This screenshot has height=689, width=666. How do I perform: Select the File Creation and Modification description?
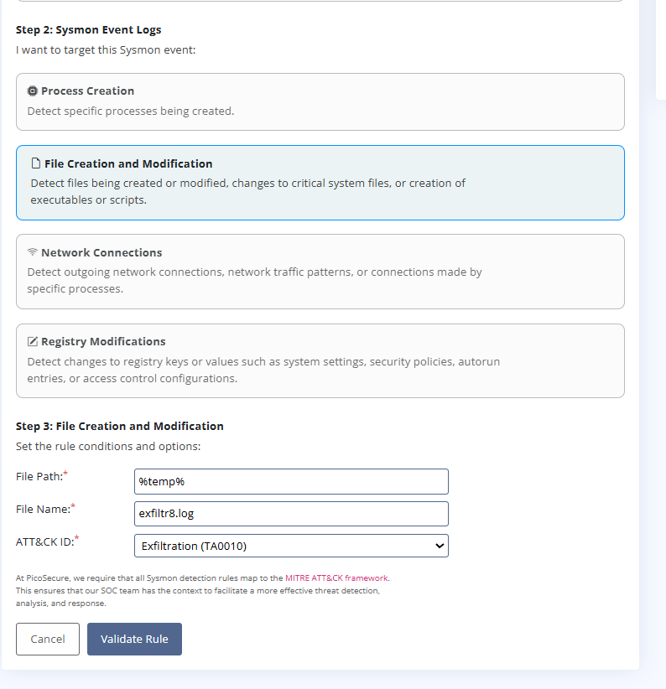[247, 191]
